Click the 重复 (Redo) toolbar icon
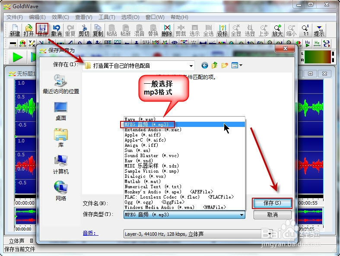The height and width of the screenshot is (256, 340). click(70, 30)
